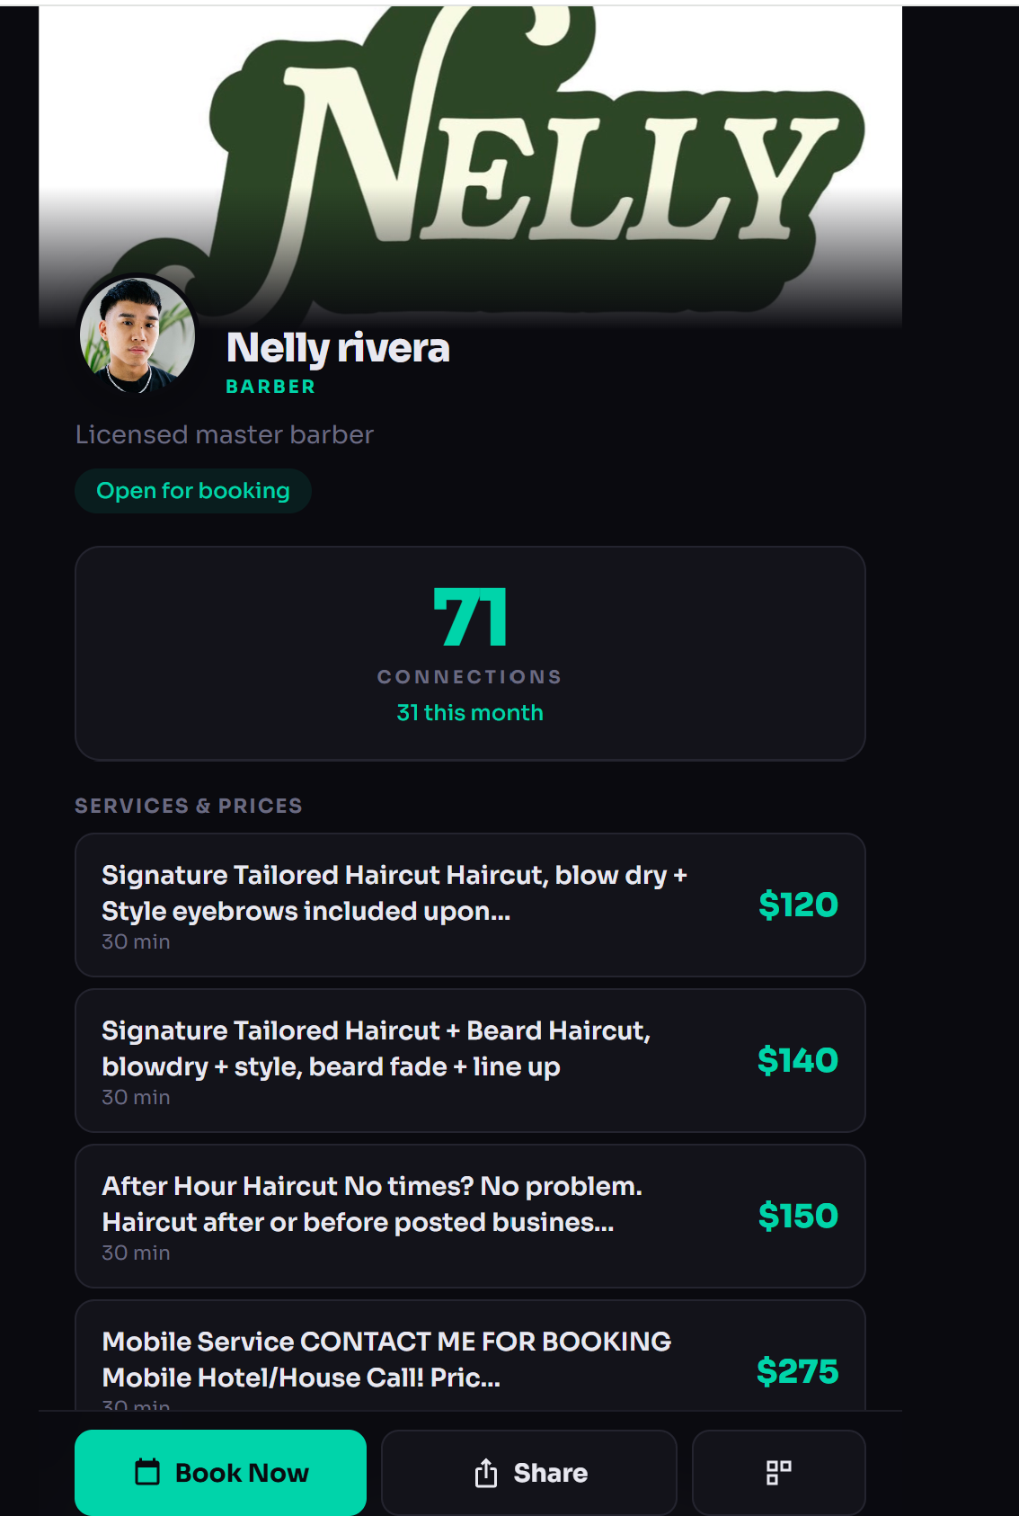Click the share arrow icon

(x=486, y=1473)
